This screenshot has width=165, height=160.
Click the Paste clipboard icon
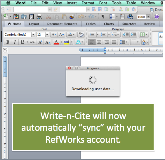click(x=64, y=17)
